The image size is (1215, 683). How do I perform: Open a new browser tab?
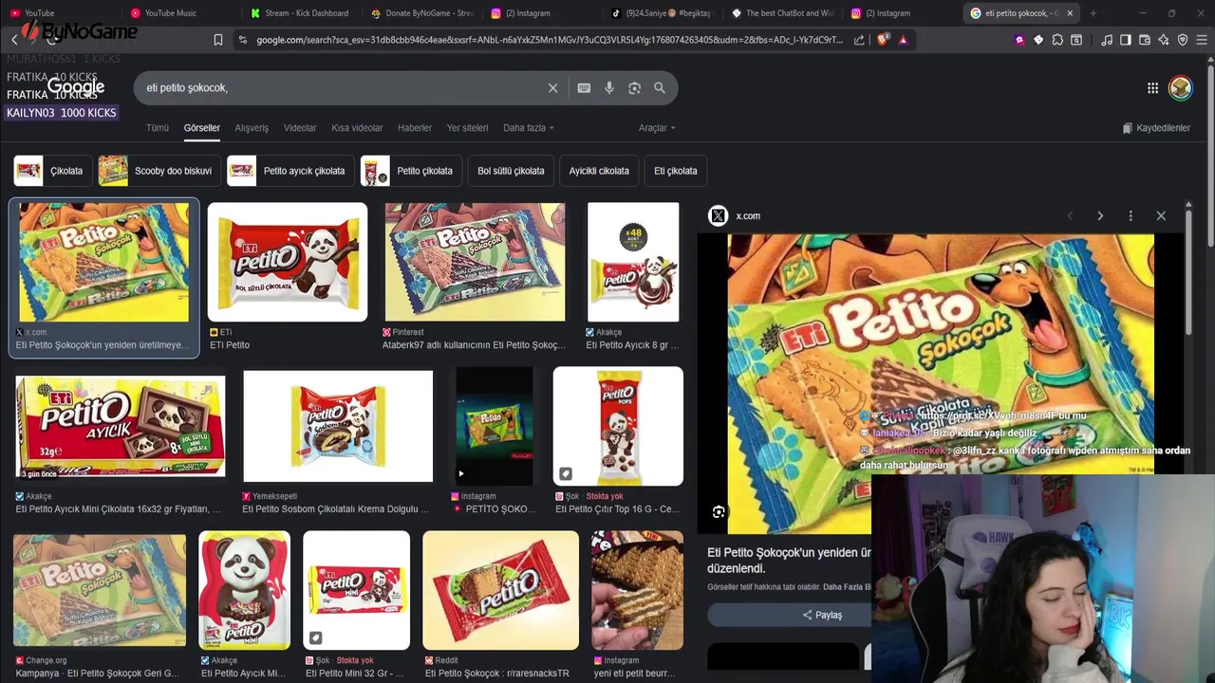(1093, 13)
